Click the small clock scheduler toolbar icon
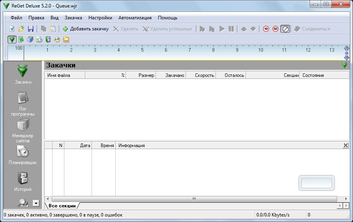 39,39
